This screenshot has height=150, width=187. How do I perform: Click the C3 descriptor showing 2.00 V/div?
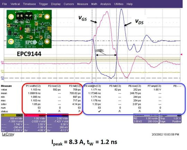[58, 123]
